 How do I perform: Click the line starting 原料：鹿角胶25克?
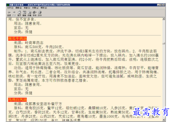click(x=86, y=108)
